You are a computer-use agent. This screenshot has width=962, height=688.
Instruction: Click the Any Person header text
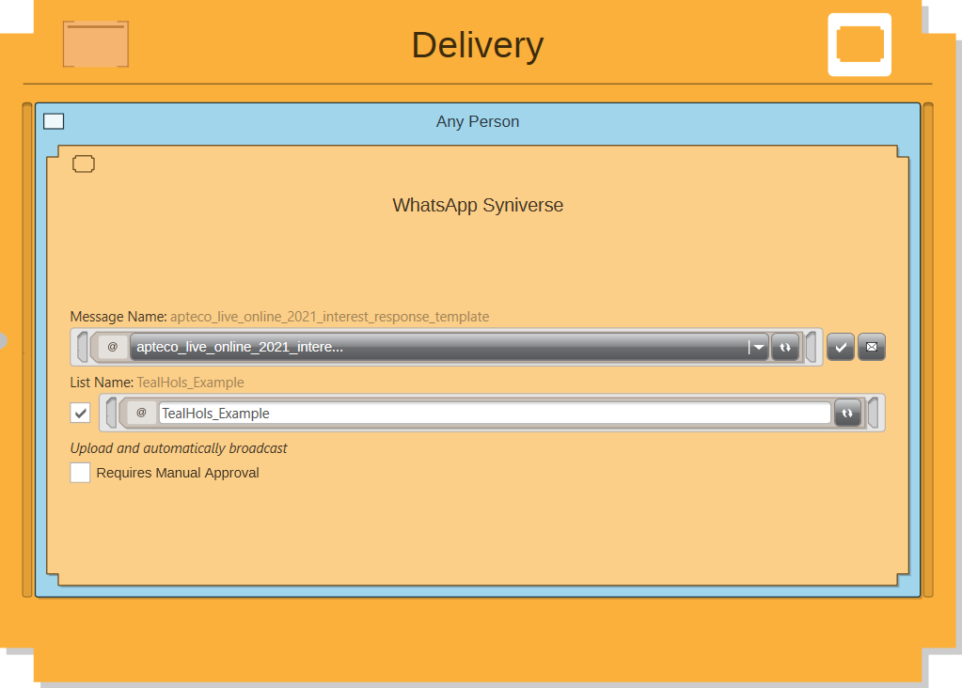pos(478,121)
